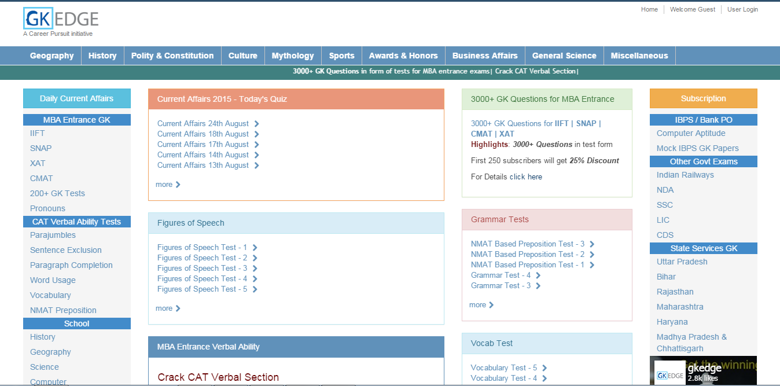Open Uttar Pradesh state GK link
The height and width of the screenshot is (386, 780).
(x=682, y=262)
